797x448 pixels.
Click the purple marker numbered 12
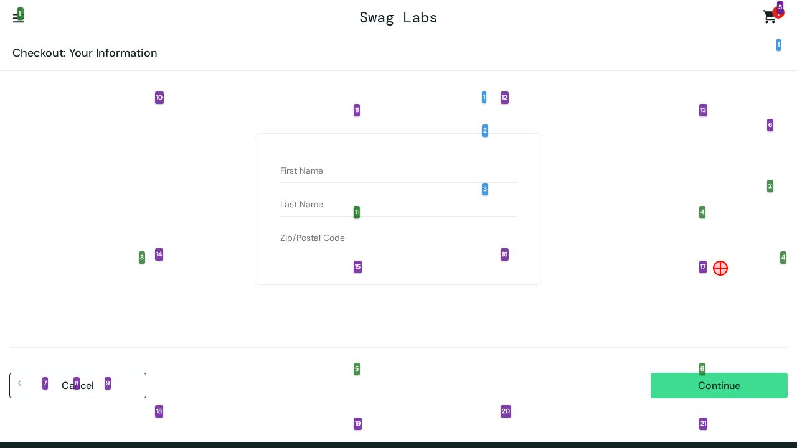(x=504, y=98)
